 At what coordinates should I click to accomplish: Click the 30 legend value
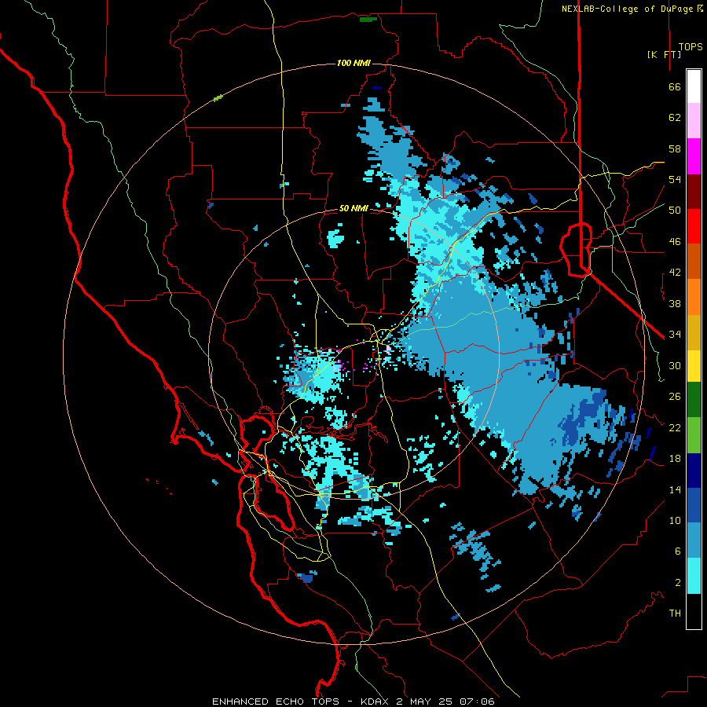[x=675, y=365]
